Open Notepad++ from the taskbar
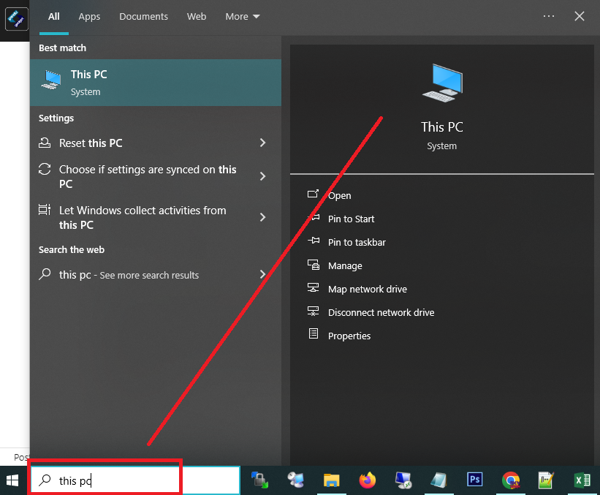 (x=547, y=480)
